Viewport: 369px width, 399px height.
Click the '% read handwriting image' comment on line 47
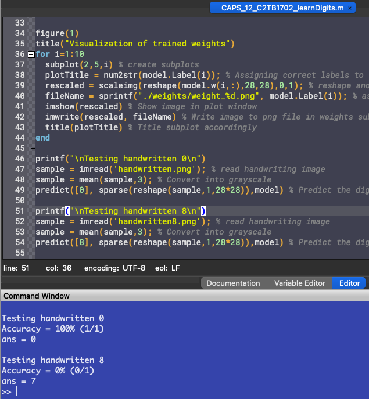[x=268, y=169]
